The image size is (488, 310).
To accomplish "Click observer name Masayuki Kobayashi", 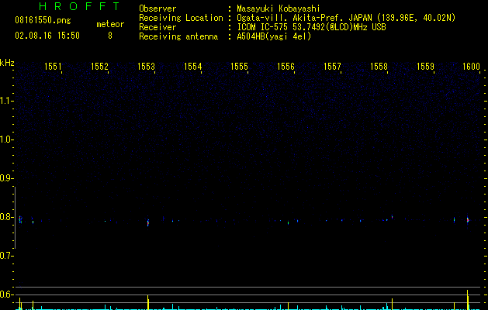I will (279, 9).
